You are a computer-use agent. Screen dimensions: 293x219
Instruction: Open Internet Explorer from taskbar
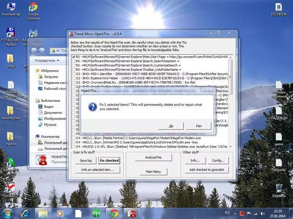25,214
